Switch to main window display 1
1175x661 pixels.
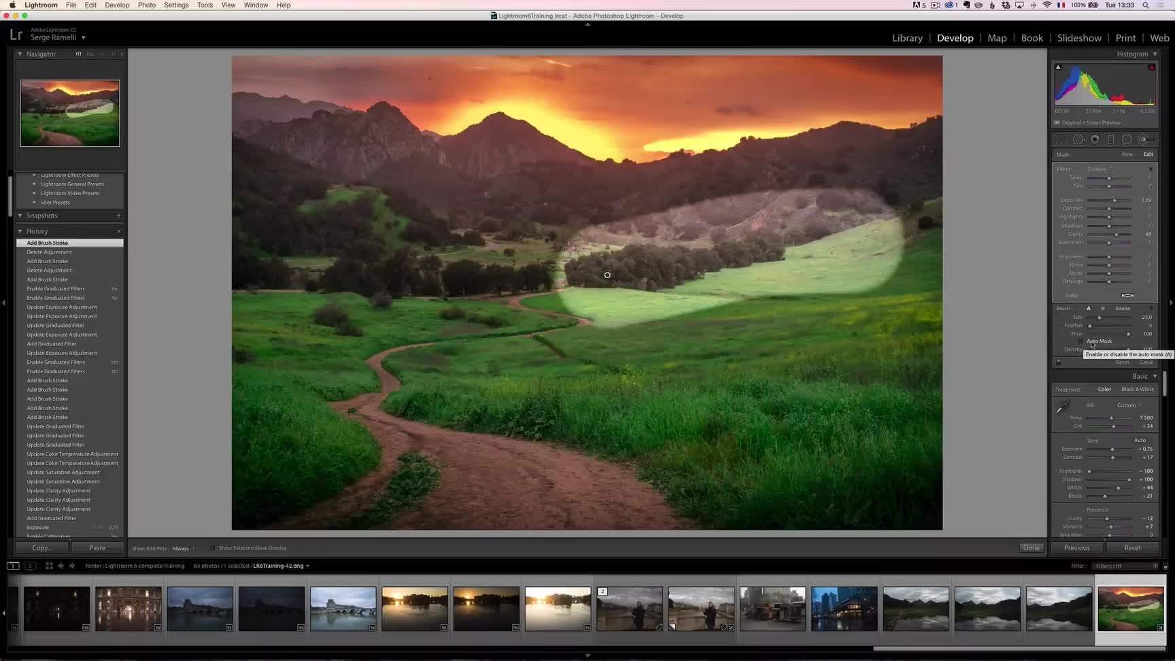coord(13,566)
